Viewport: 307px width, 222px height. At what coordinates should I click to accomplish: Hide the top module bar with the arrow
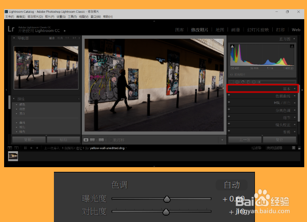pyautogui.click(x=154, y=21)
